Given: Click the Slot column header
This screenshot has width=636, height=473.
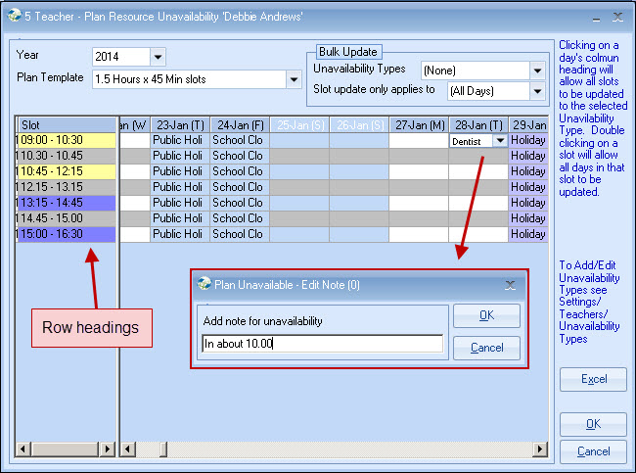Looking at the screenshot, I should (x=66, y=124).
